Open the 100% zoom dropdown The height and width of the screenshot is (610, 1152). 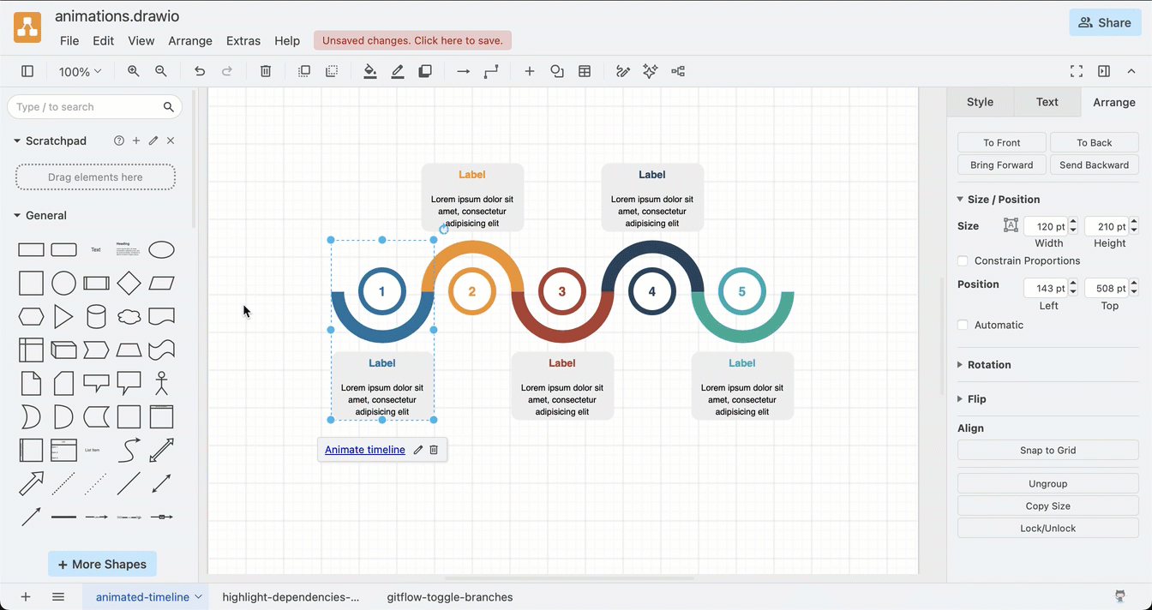point(80,71)
